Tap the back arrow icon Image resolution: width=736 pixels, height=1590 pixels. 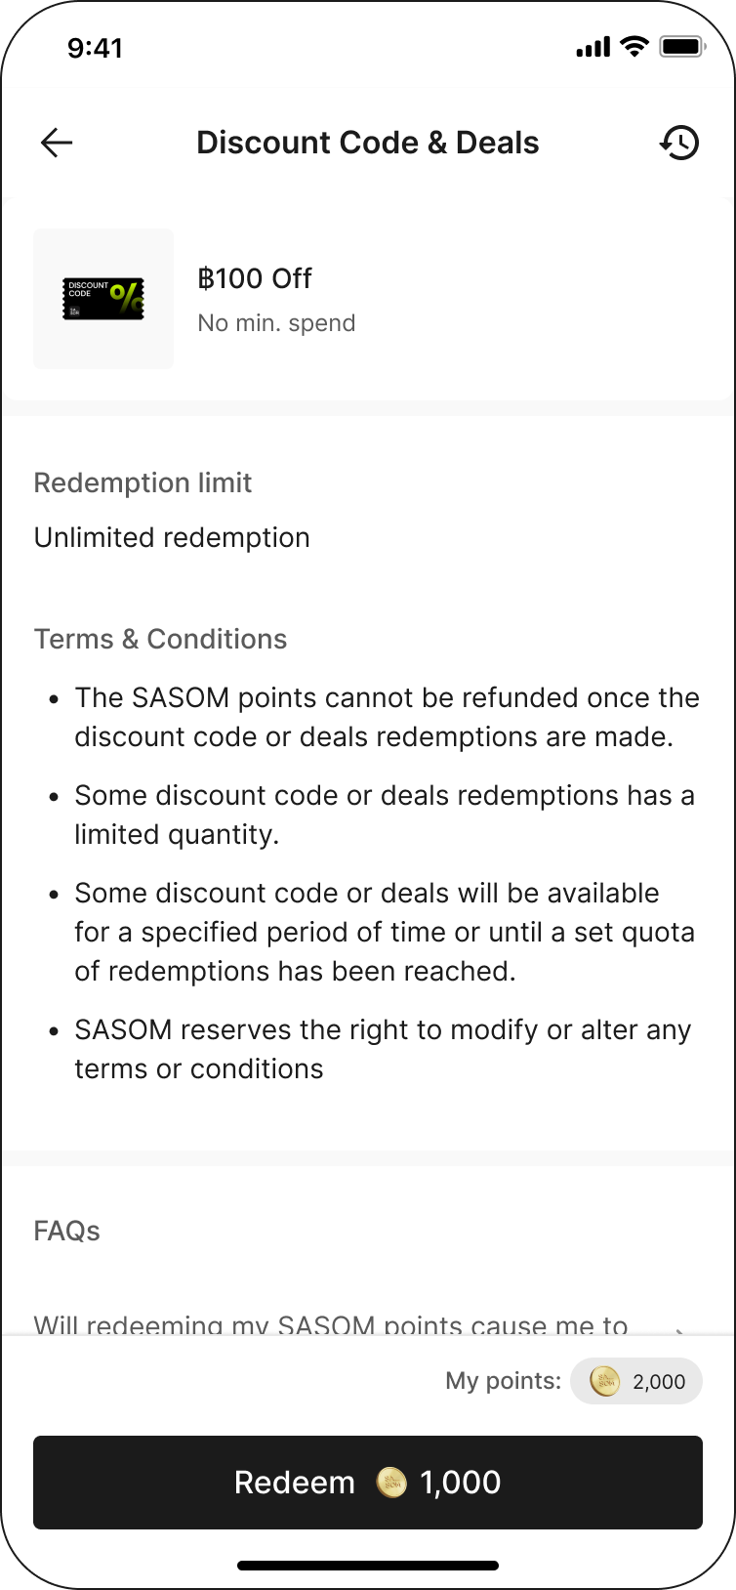point(57,143)
